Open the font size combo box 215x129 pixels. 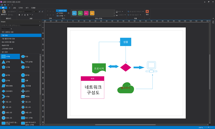pyautogui.click(x=35, y=11)
